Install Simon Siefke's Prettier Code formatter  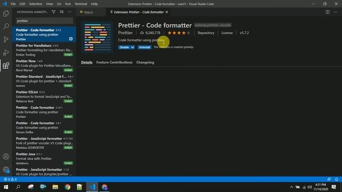(x=68, y=132)
